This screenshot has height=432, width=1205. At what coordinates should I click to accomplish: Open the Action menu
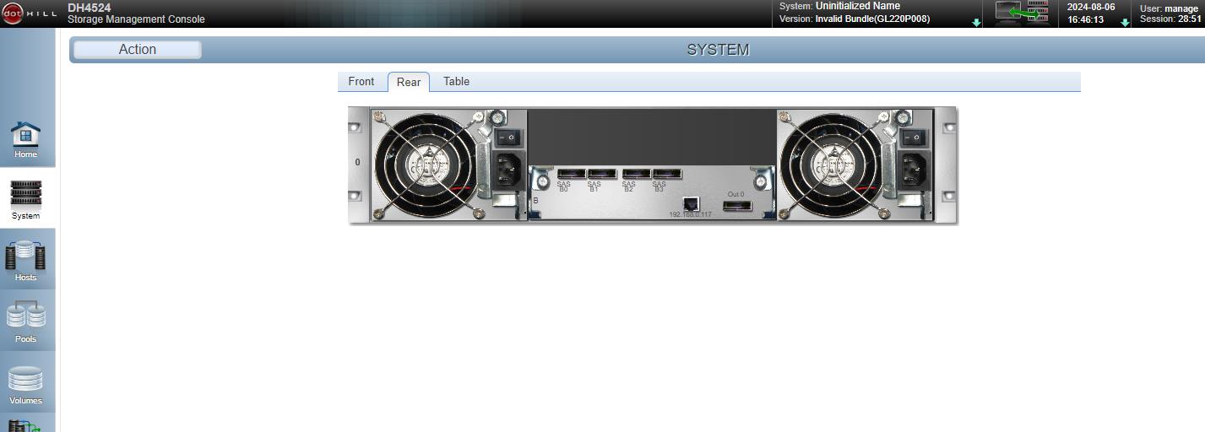coord(137,50)
